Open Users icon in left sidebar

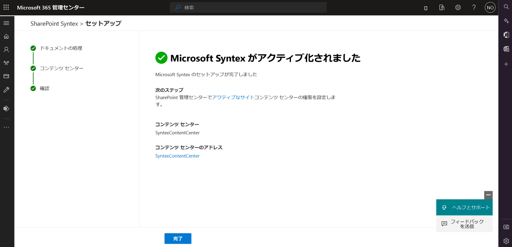click(x=6, y=49)
